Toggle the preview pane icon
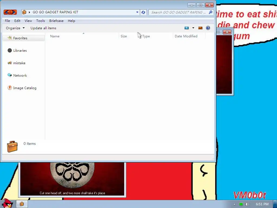The image size is (277, 208). point(200,28)
